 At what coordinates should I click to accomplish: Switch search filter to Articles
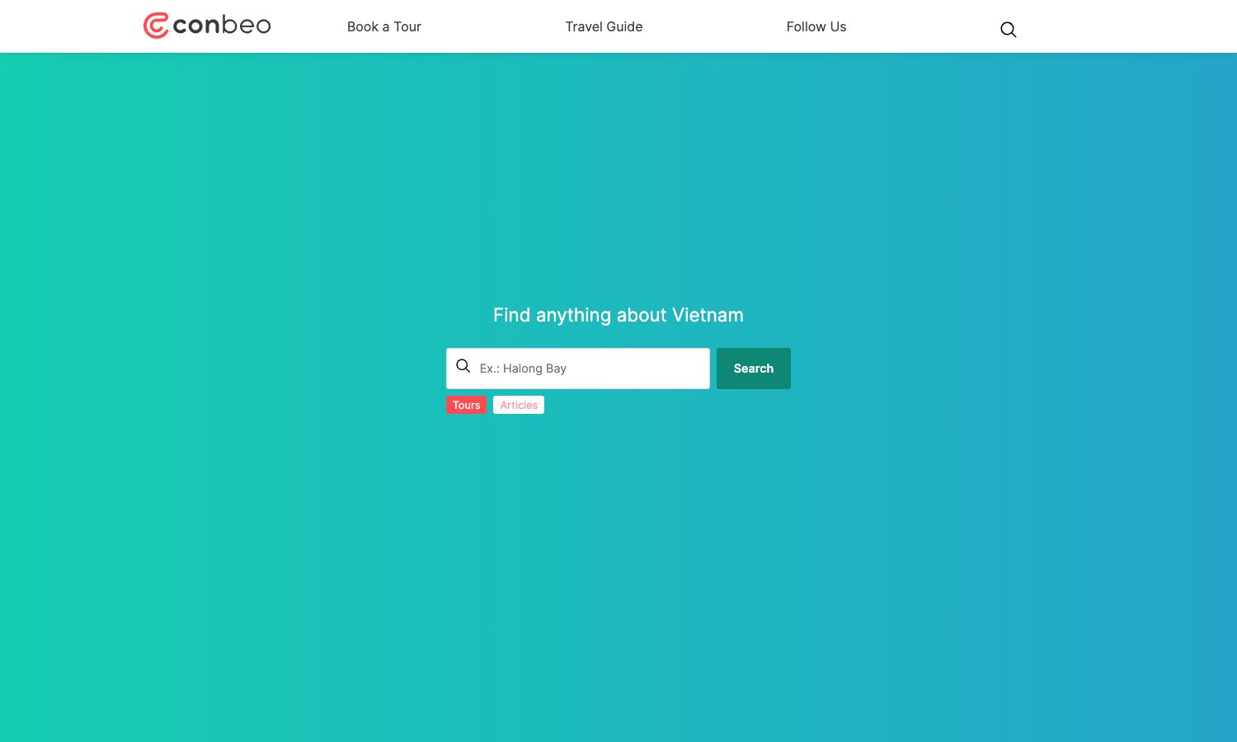point(518,405)
